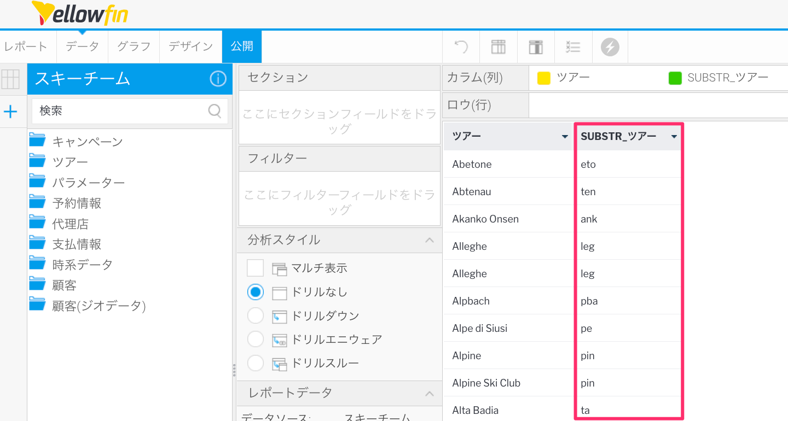
Task: Select the ドリルスルー radio button
Action: click(x=256, y=363)
